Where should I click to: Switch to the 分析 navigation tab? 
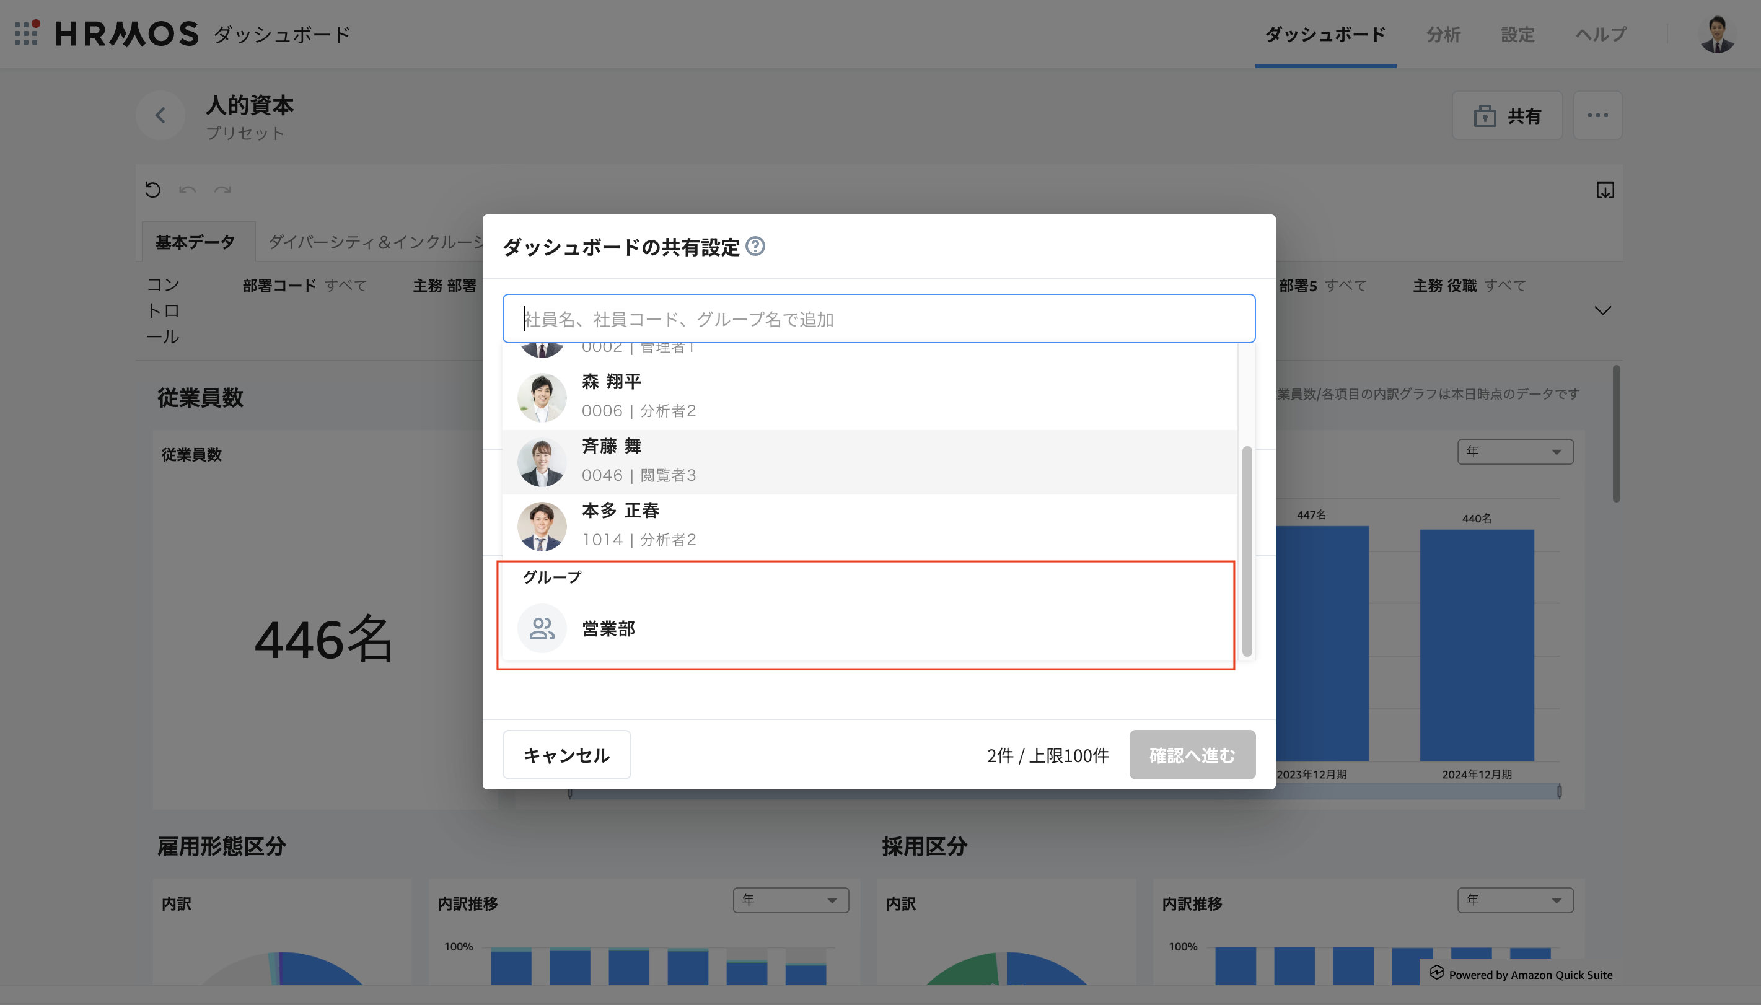(1443, 34)
